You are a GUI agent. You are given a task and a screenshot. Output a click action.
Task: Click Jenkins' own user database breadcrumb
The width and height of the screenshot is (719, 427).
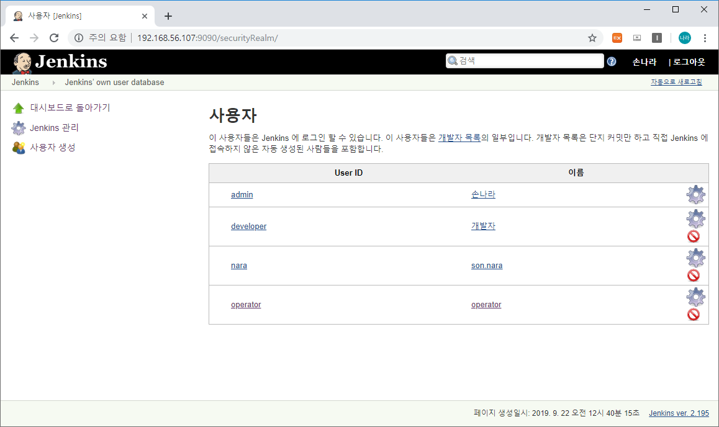[114, 83]
